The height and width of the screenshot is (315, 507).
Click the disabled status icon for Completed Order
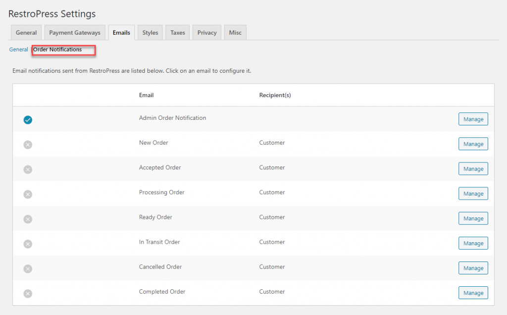point(28,293)
